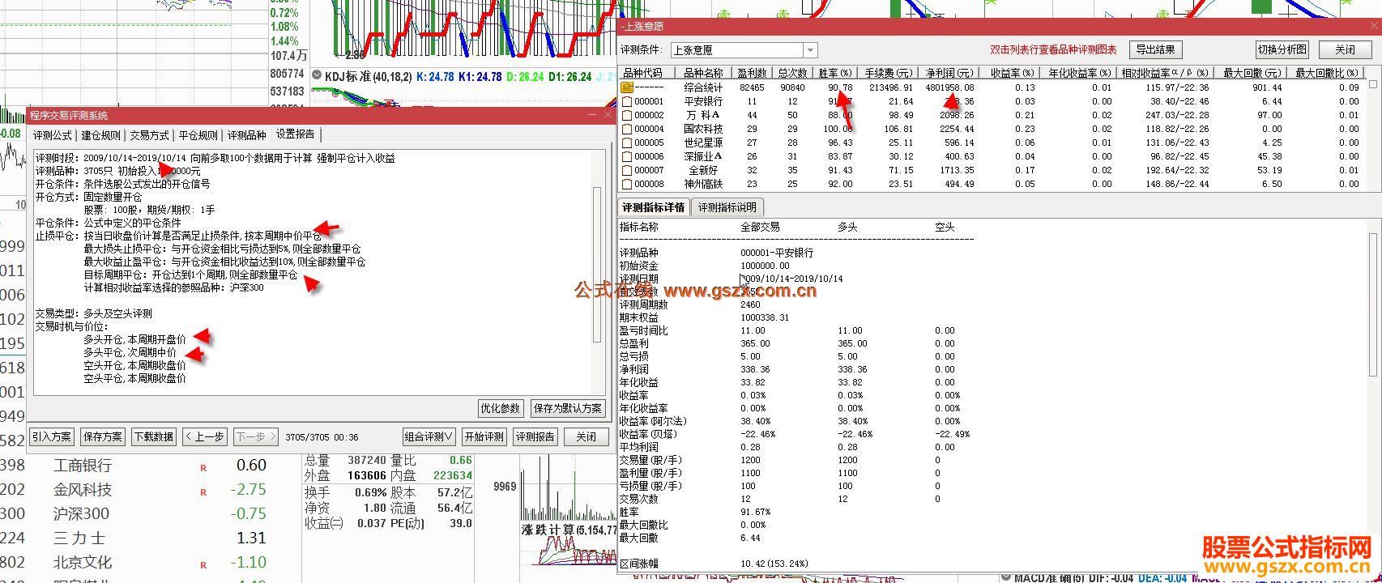Select the 万科A row in results
Screen dimensions: 1382x583
992,115
